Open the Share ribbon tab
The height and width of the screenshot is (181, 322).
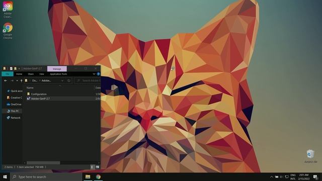[x=31, y=74]
